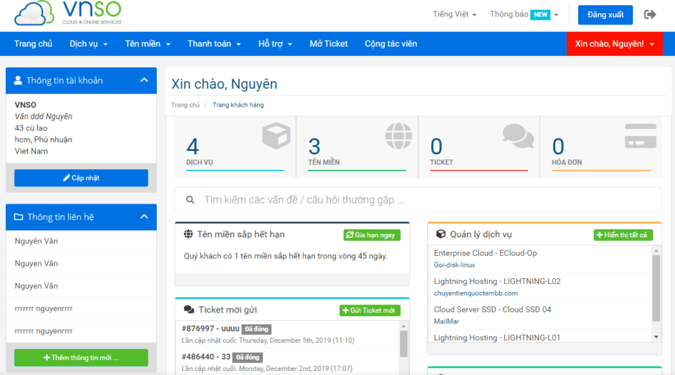Collapse the Thông tin liên hệ panel chevron
The height and width of the screenshot is (375, 675).
pyautogui.click(x=144, y=217)
